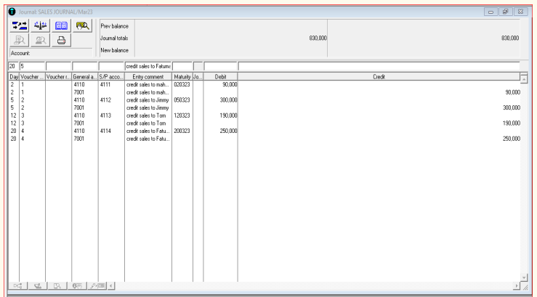Select the credit amount 90,000
Image resolution: width=537 pixels, height=297 pixels.
coord(513,92)
